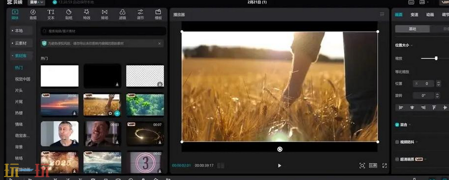Enable the 超清画质 HD quality checkbox
Viewport: 449px width, 180px height.
point(397,159)
